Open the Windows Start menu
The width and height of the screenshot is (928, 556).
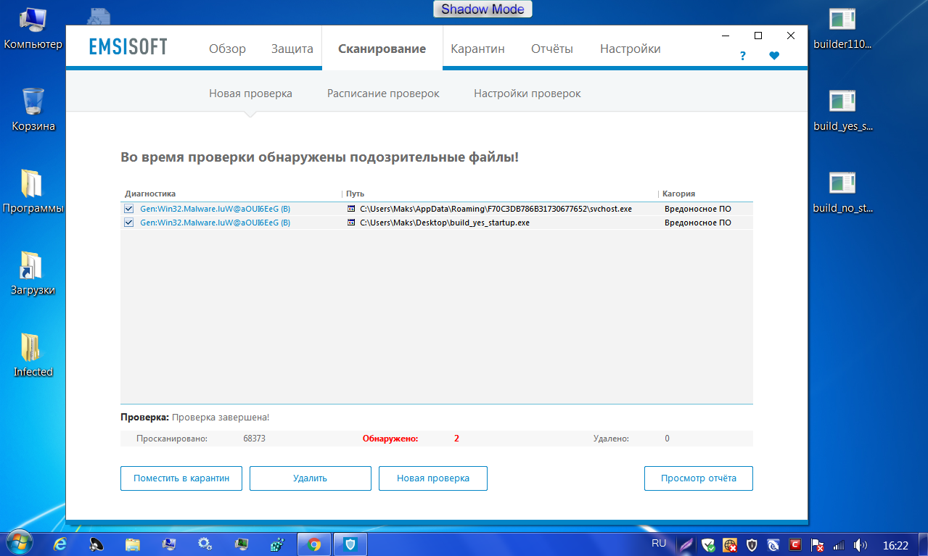coord(20,544)
